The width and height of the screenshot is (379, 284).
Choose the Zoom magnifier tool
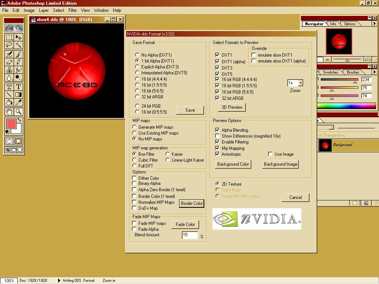coord(18,112)
